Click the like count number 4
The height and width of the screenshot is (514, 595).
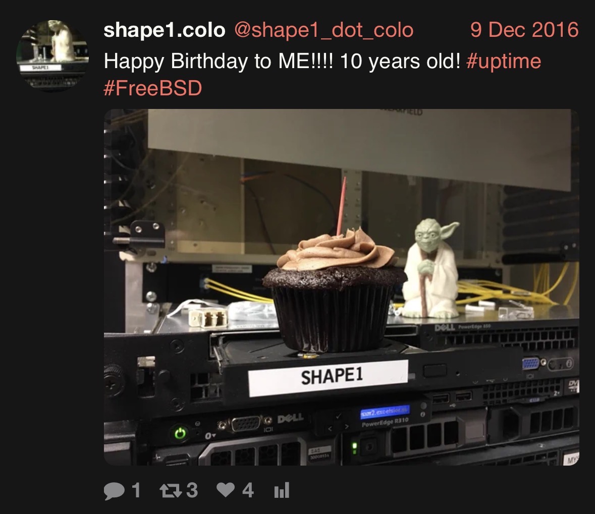pos(248,490)
